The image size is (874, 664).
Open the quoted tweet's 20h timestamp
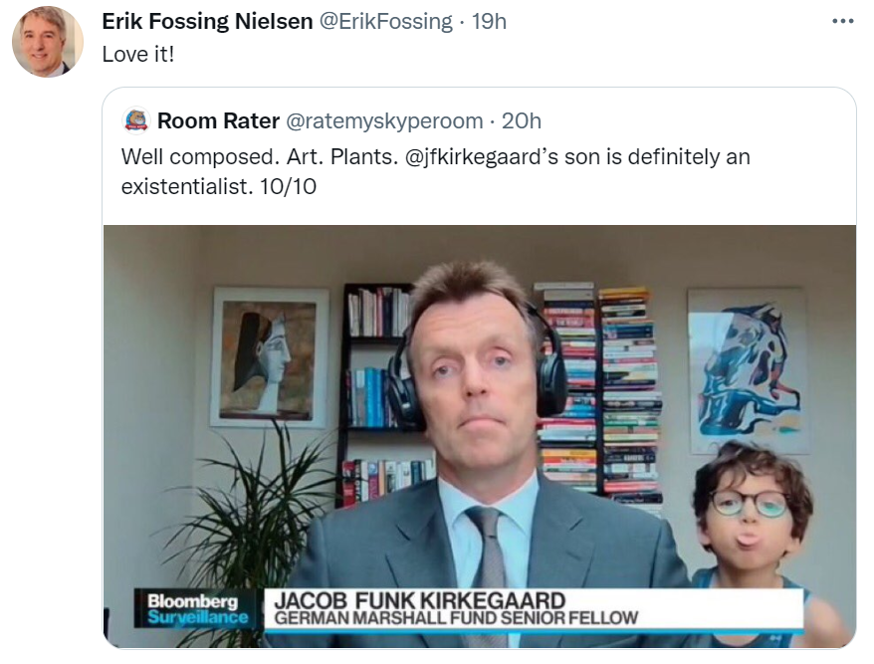[522, 120]
